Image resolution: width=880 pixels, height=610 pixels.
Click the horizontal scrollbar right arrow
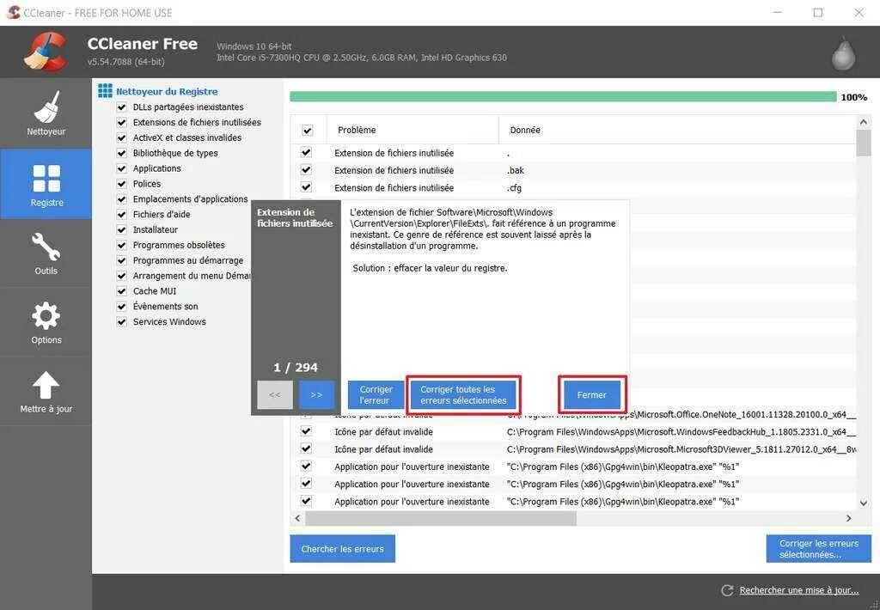(848, 519)
